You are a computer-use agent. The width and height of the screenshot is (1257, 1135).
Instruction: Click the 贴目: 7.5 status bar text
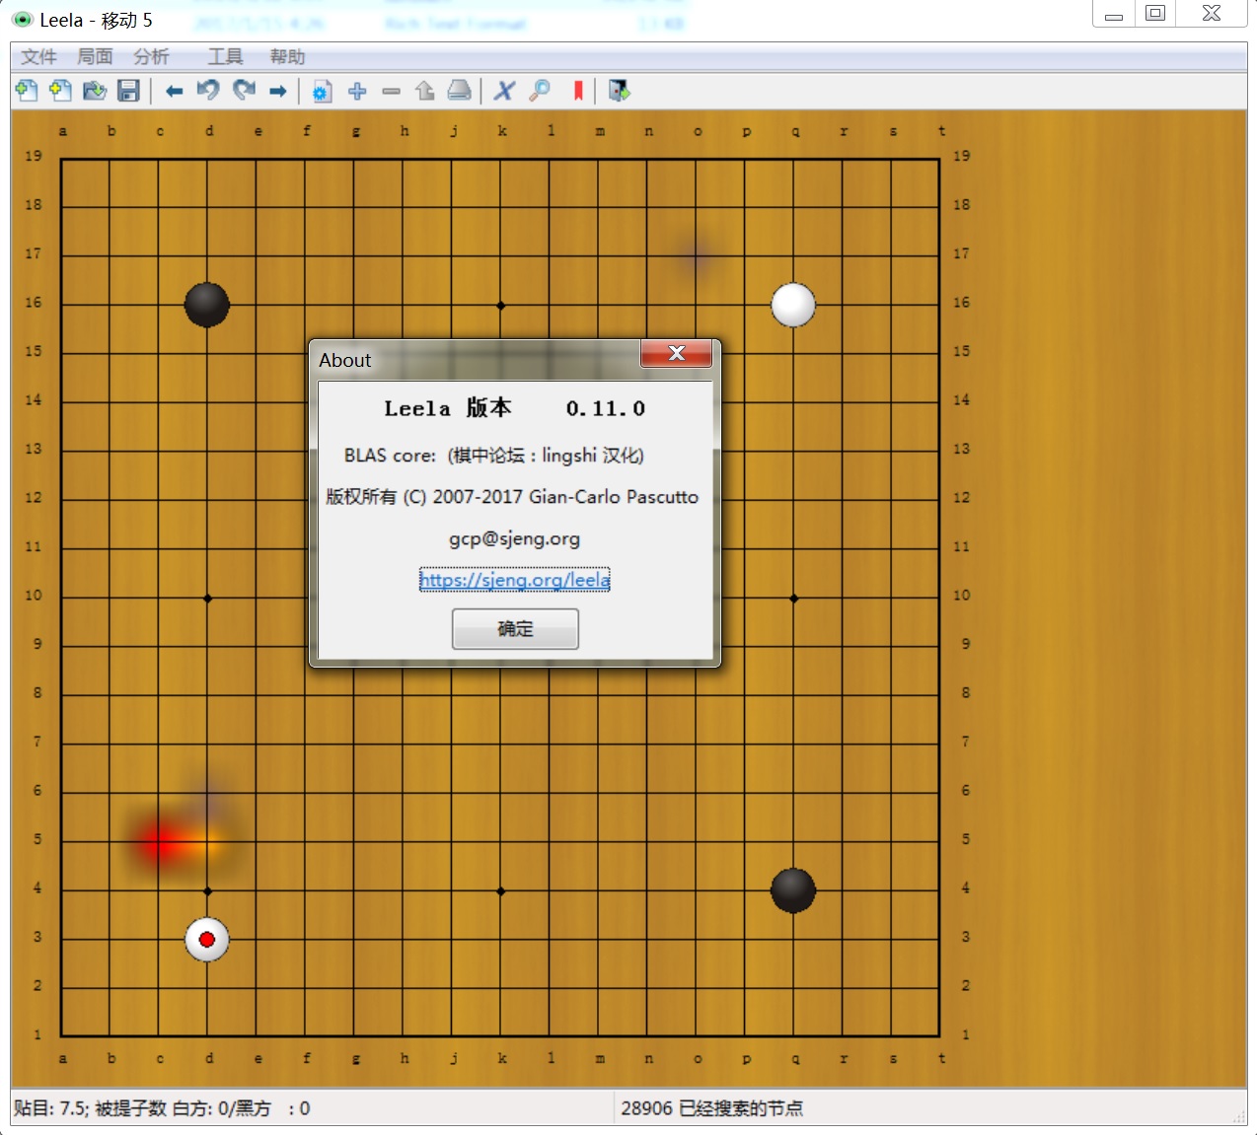pos(50,1108)
